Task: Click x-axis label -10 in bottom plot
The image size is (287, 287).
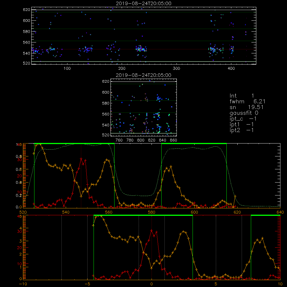Action: tap(23, 284)
